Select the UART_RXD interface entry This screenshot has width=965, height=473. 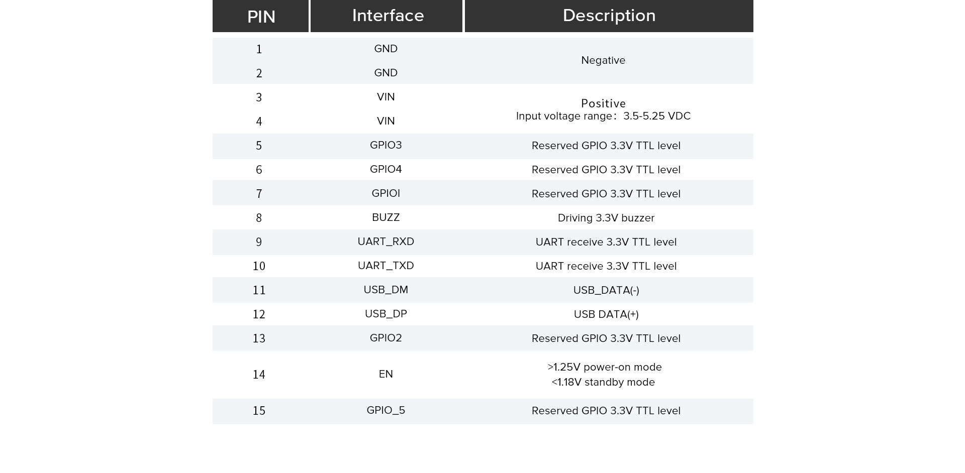pos(385,242)
